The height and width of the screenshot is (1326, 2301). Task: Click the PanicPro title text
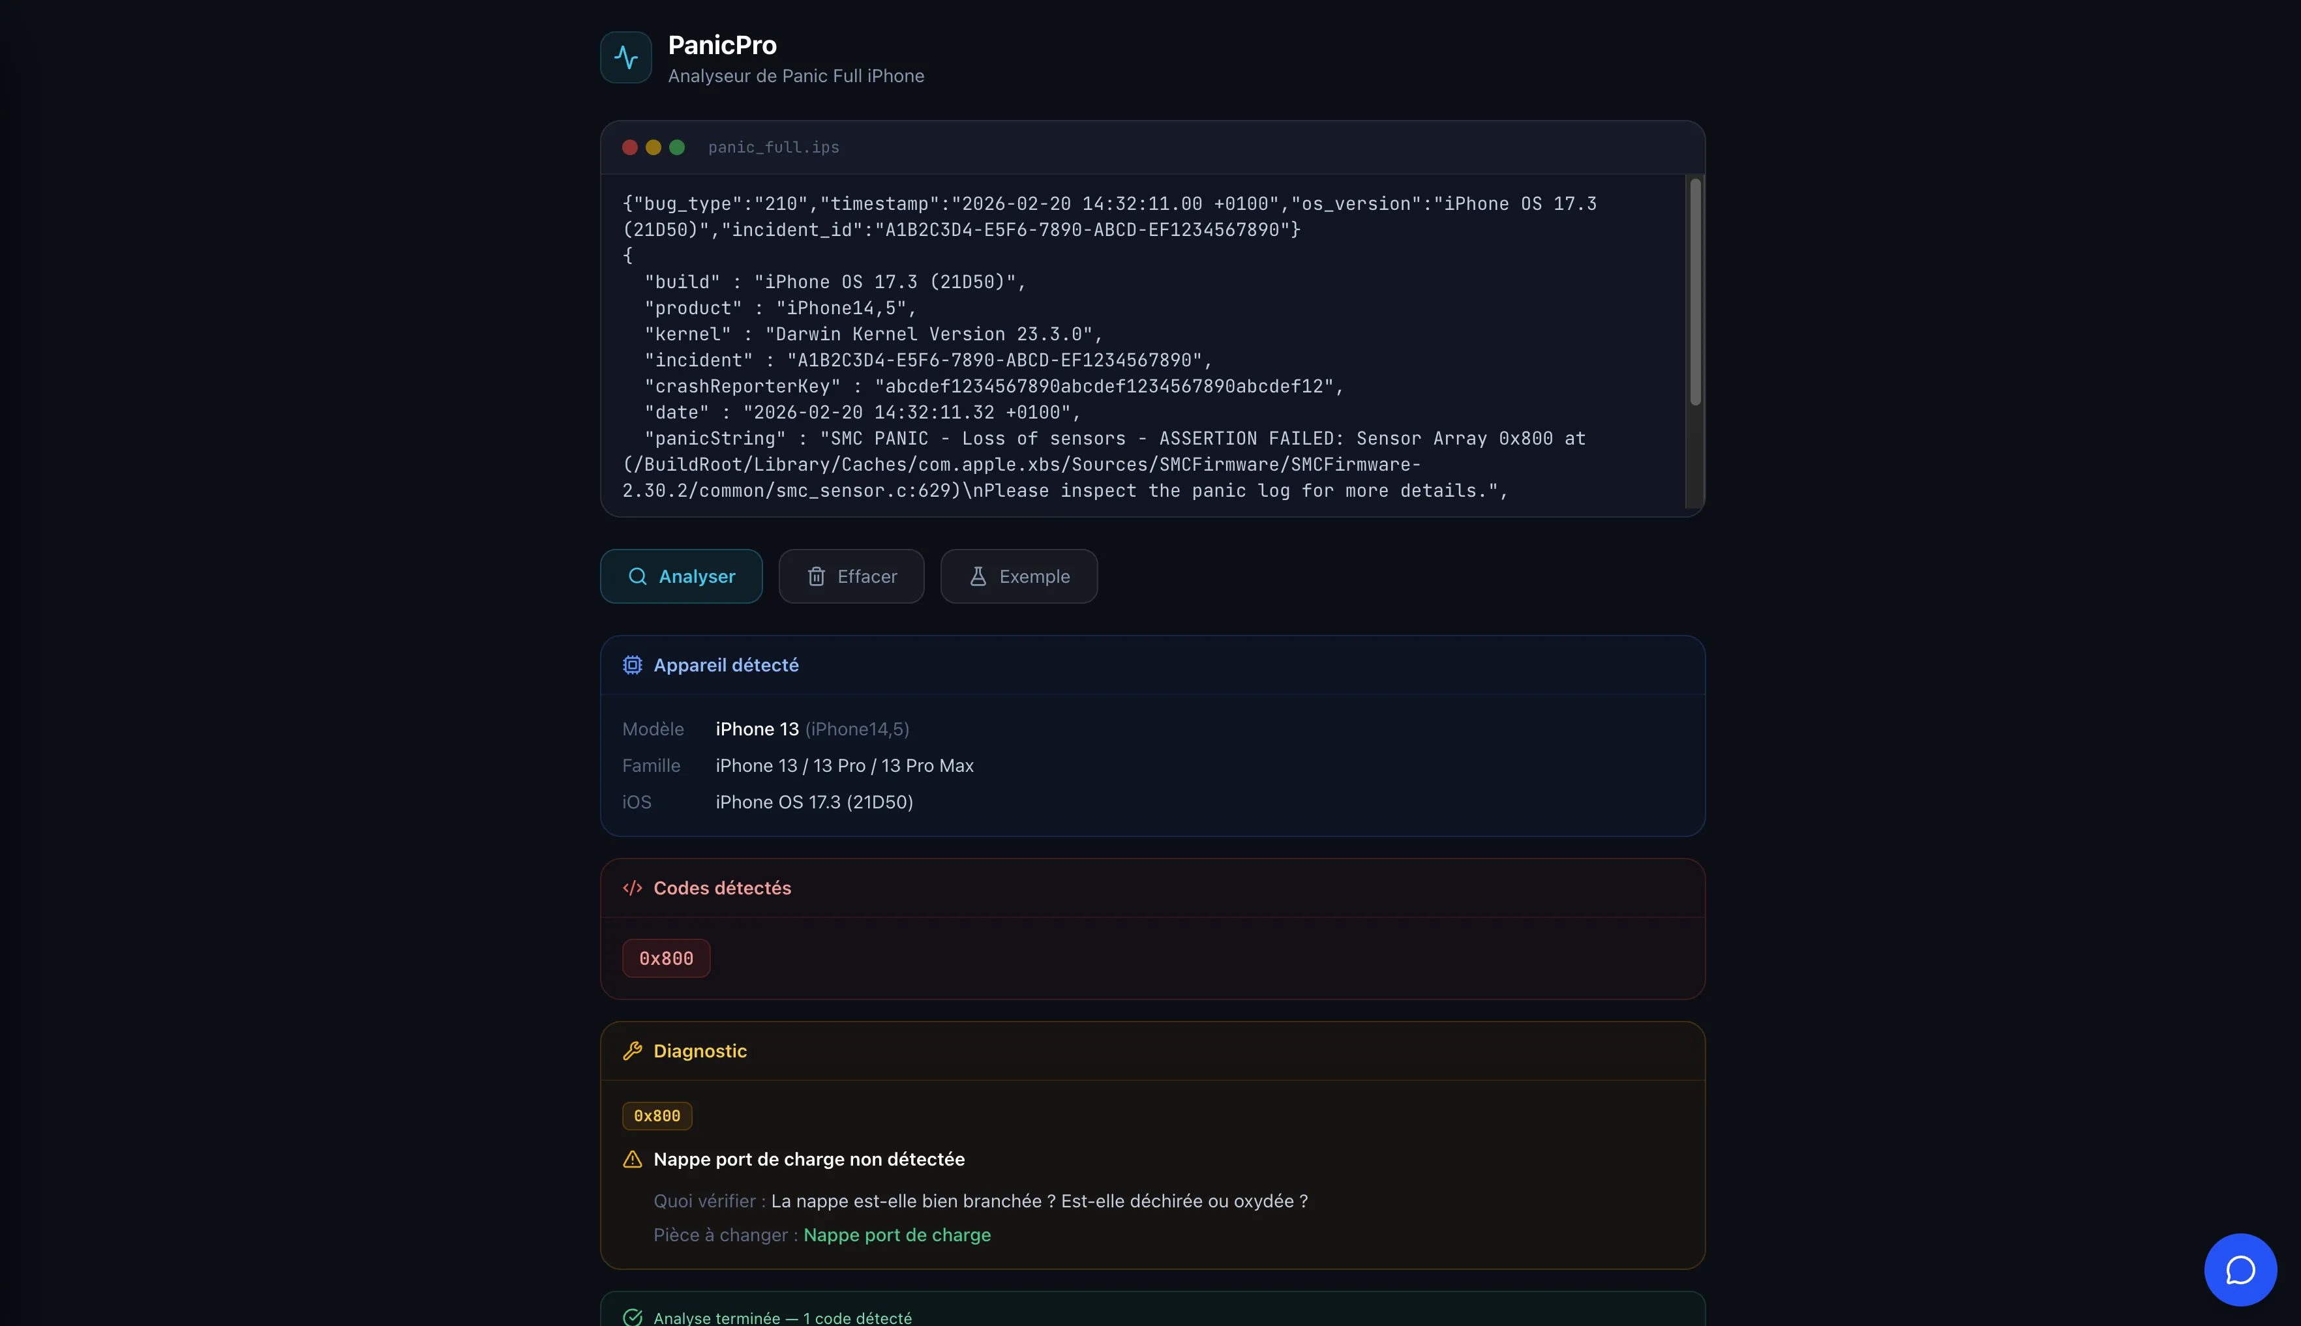click(723, 44)
